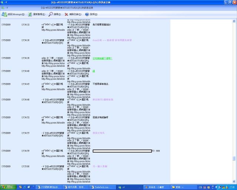
Task: Click the green link in 15:54:40 message
Action: [94, 71]
